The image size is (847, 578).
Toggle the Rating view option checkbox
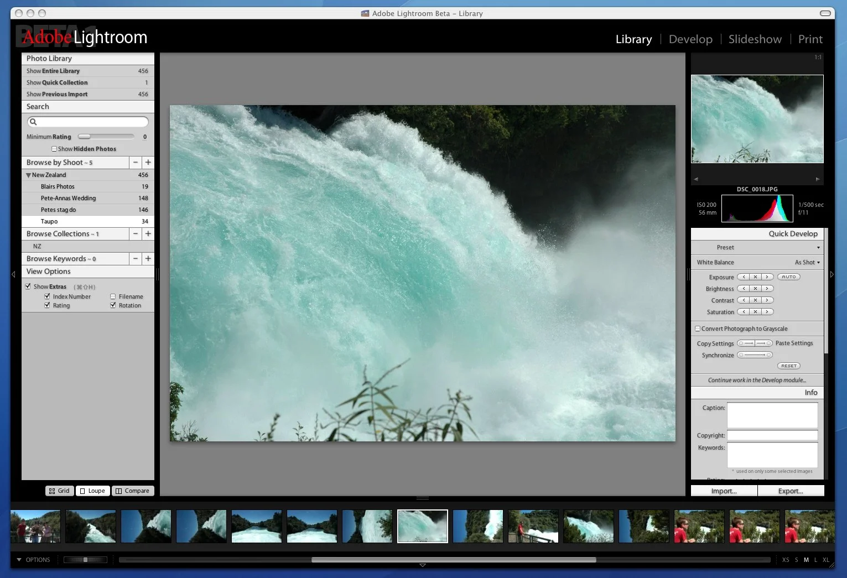click(x=47, y=305)
